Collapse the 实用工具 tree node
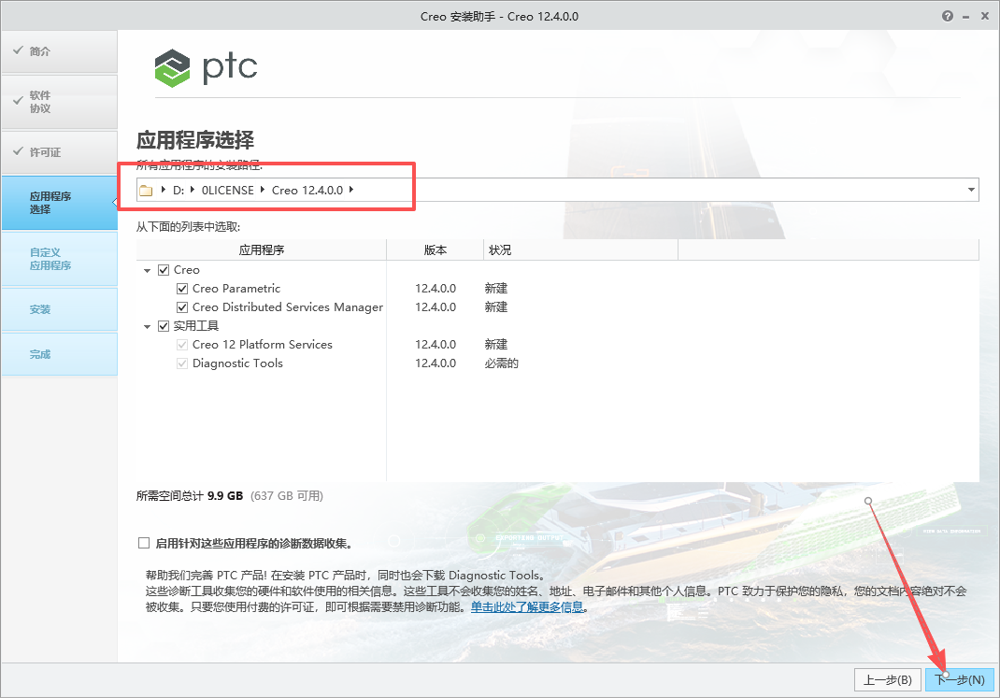Viewport: 1000px width, 698px height. click(147, 325)
